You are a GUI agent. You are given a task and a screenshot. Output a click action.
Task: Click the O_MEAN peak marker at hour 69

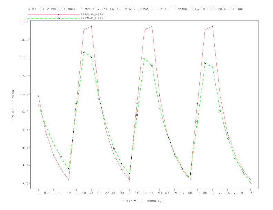tap(213, 26)
